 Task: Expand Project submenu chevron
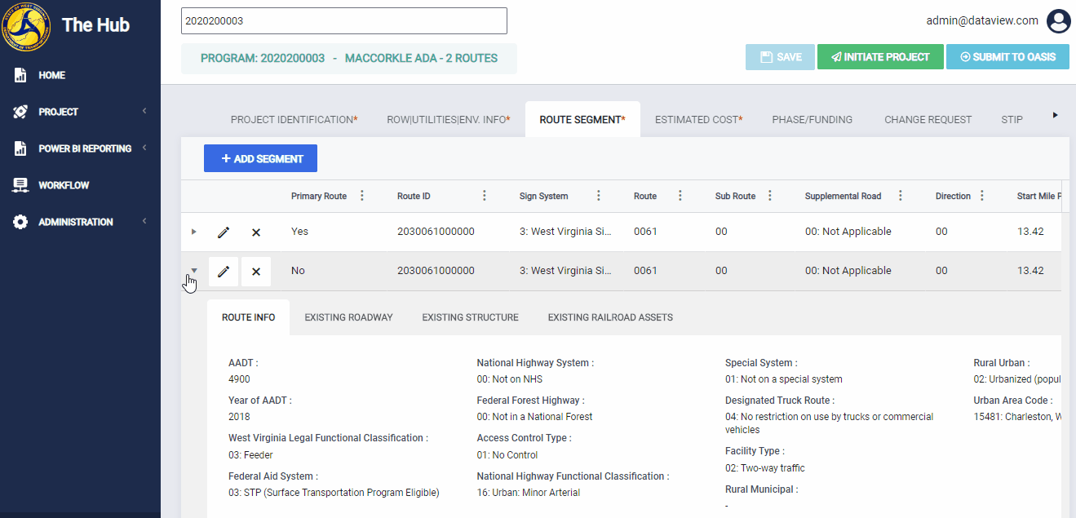pos(144,112)
